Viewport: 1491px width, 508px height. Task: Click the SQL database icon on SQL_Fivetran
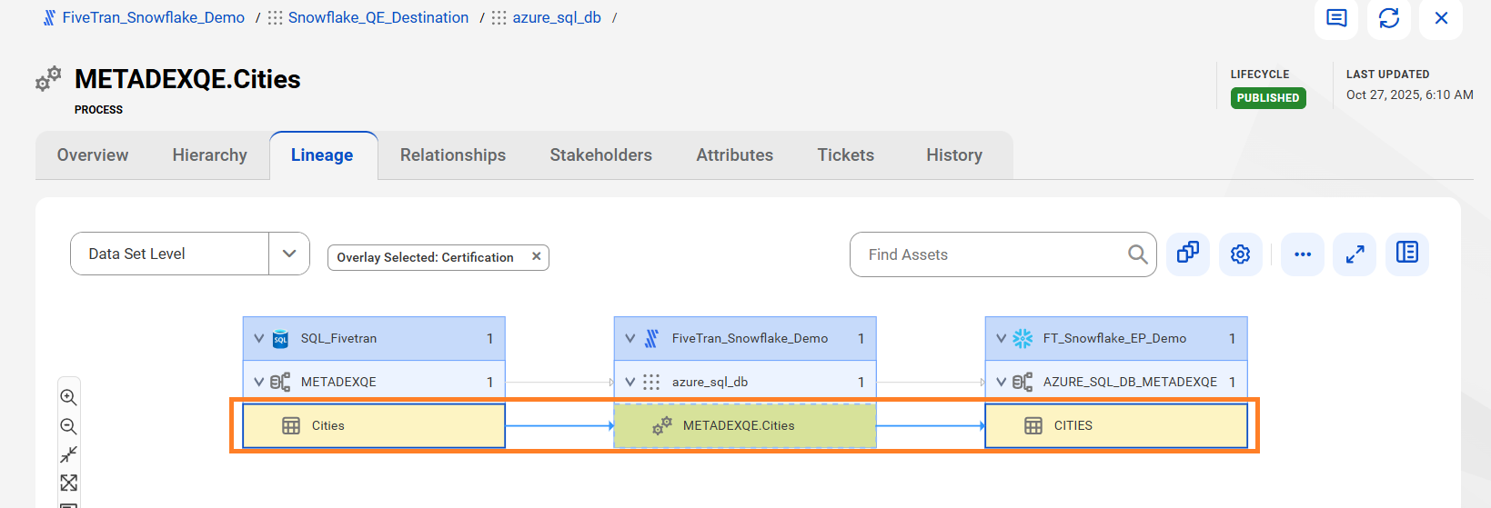[x=280, y=339]
